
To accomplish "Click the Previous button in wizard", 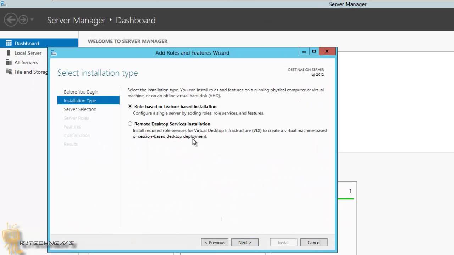I will point(215,243).
